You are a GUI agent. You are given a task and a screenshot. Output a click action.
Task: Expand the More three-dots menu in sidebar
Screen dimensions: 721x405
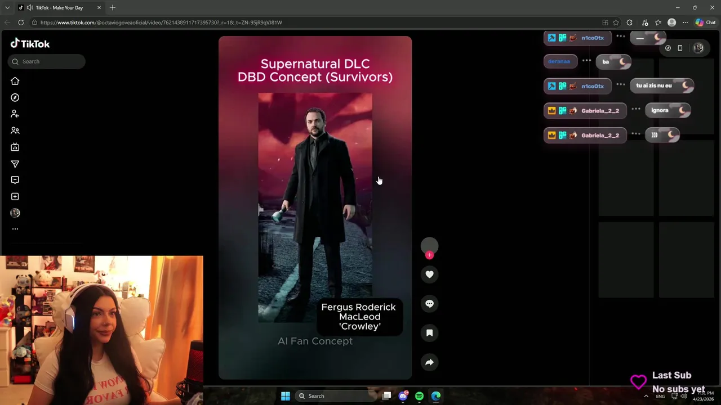(x=15, y=229)
